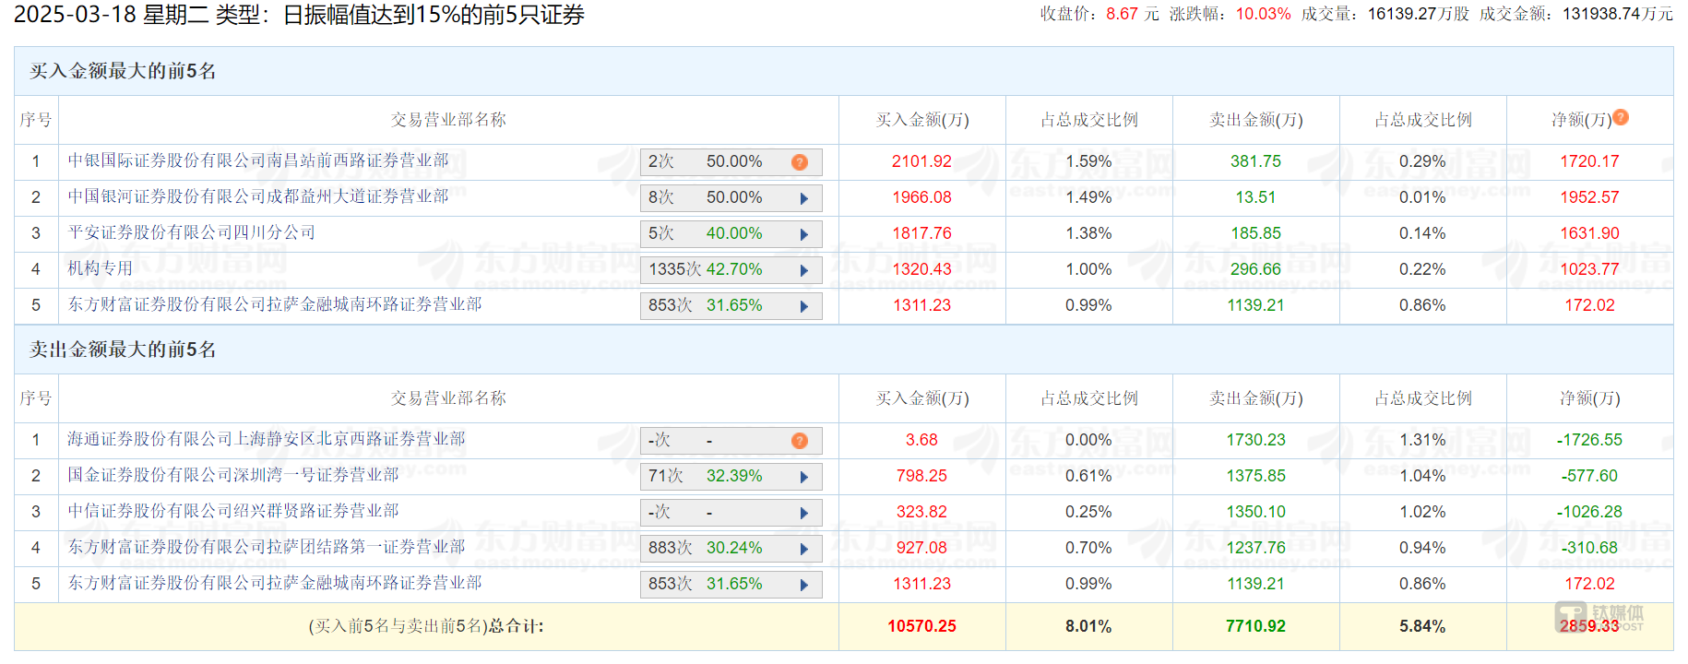
Task: Click arrow in buy-list 东方财富拉萨金融城南环路 row
Action: coord(804,306)
